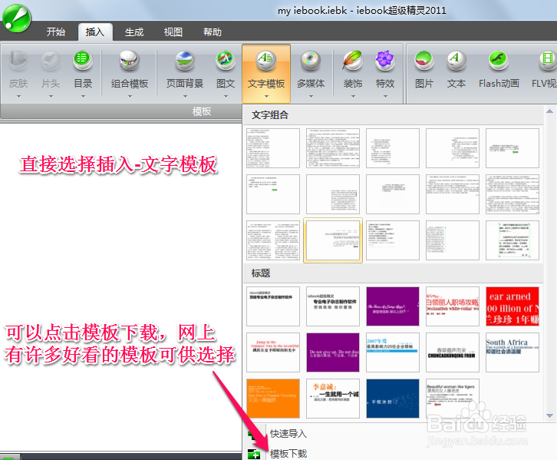
Task: Insert a picture with 图片 icon
Action: point(424,61)
